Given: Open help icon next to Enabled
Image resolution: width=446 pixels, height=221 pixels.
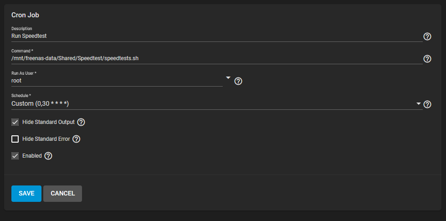Looking at the screenshot, I should pyautogui.click(x=48, y=156).
